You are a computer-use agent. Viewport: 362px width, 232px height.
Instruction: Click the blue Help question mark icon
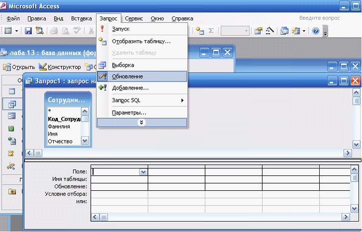pyautogui.click(x=316, y=31)
